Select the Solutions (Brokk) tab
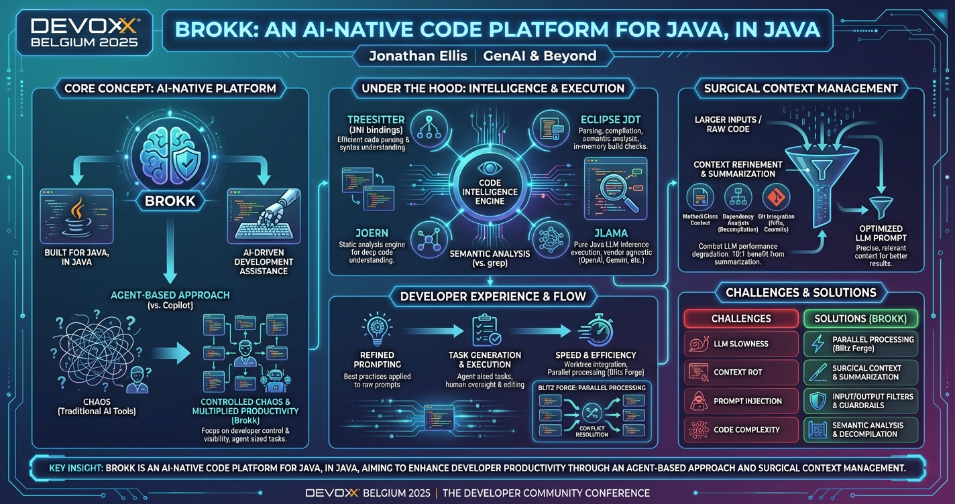955x504 pixels. coord(860,318)
